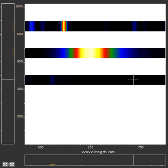This screenshot has height=168, width=168.
Task: Click the yellow center of the middle band
Action: point(90,53)
